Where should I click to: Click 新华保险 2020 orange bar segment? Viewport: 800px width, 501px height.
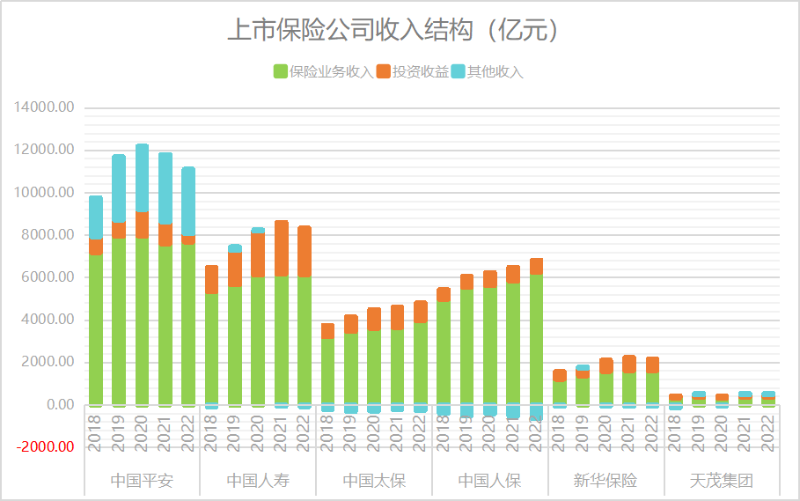tap(606, 365)
